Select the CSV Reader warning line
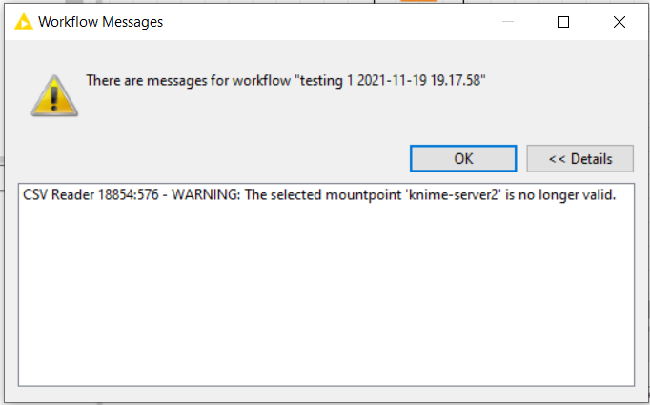 tap(319, 194)
